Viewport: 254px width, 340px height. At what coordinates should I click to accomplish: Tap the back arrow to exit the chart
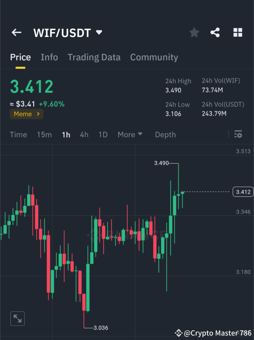pos(16,32)
